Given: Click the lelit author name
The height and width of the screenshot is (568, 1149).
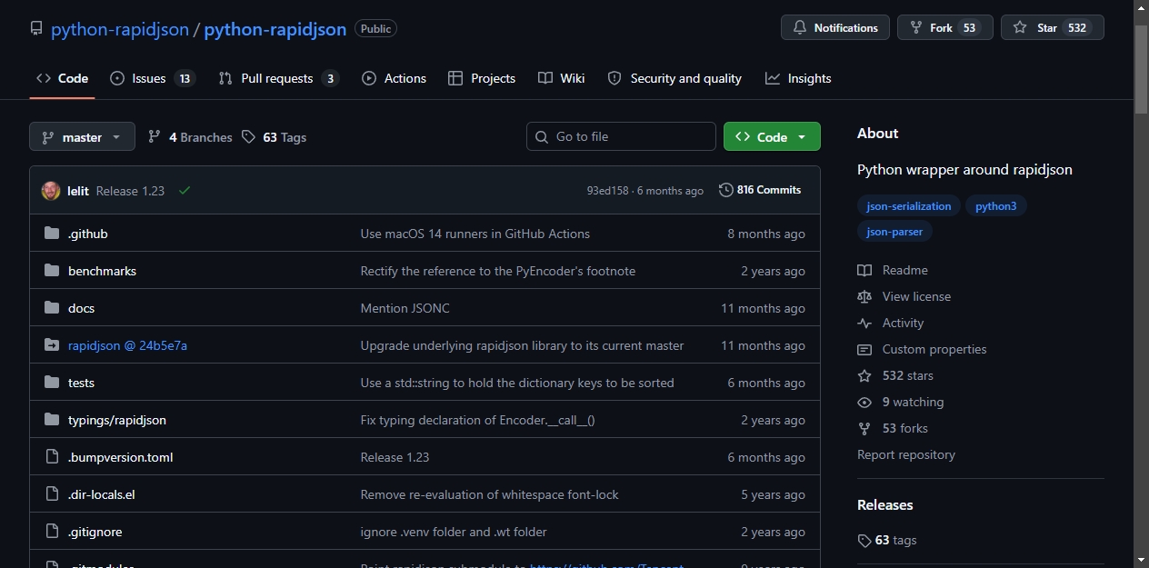Looking at the screenshot, I should click(x=78, y=191).
